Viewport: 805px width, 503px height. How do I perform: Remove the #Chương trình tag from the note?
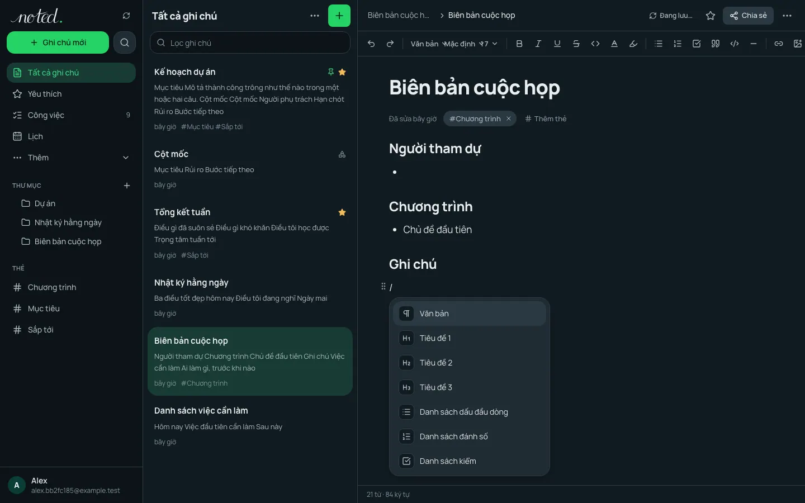[509, 118]
